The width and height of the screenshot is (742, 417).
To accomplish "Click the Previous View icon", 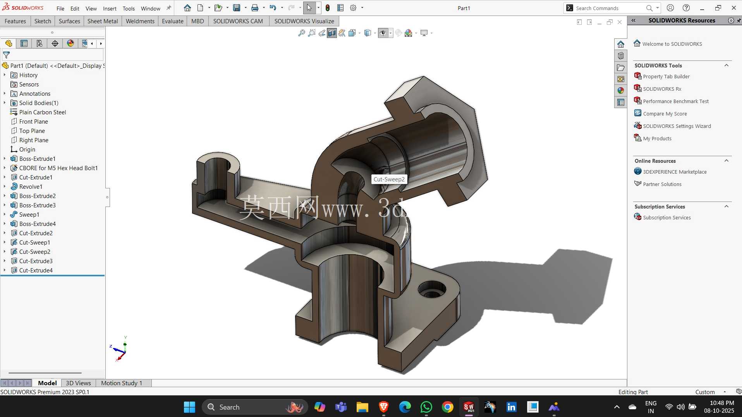I will pos(321,33).
